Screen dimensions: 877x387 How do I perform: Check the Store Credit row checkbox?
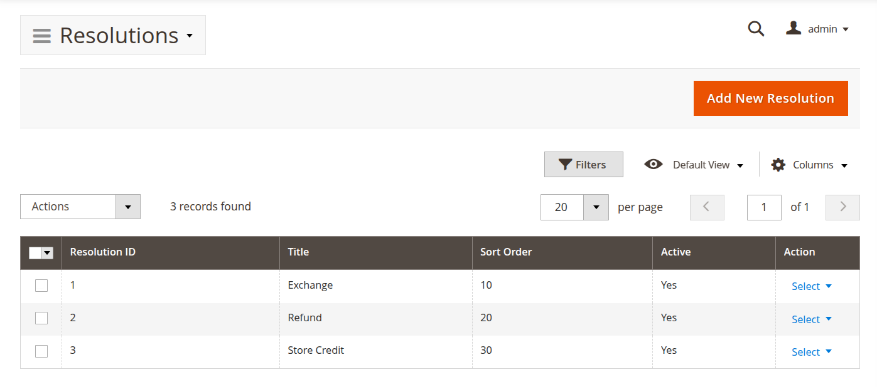41,351
